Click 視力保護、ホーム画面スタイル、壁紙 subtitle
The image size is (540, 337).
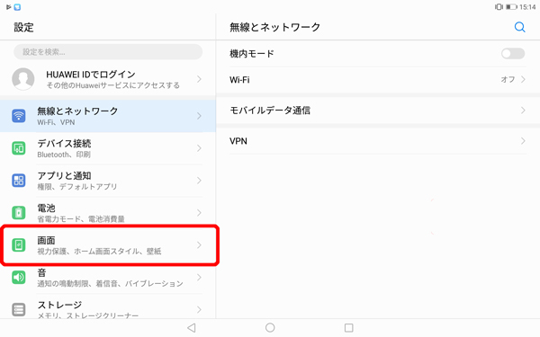click(99, 252)
